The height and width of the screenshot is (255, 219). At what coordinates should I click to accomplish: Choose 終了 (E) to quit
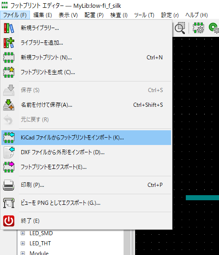tap(86, 221)
